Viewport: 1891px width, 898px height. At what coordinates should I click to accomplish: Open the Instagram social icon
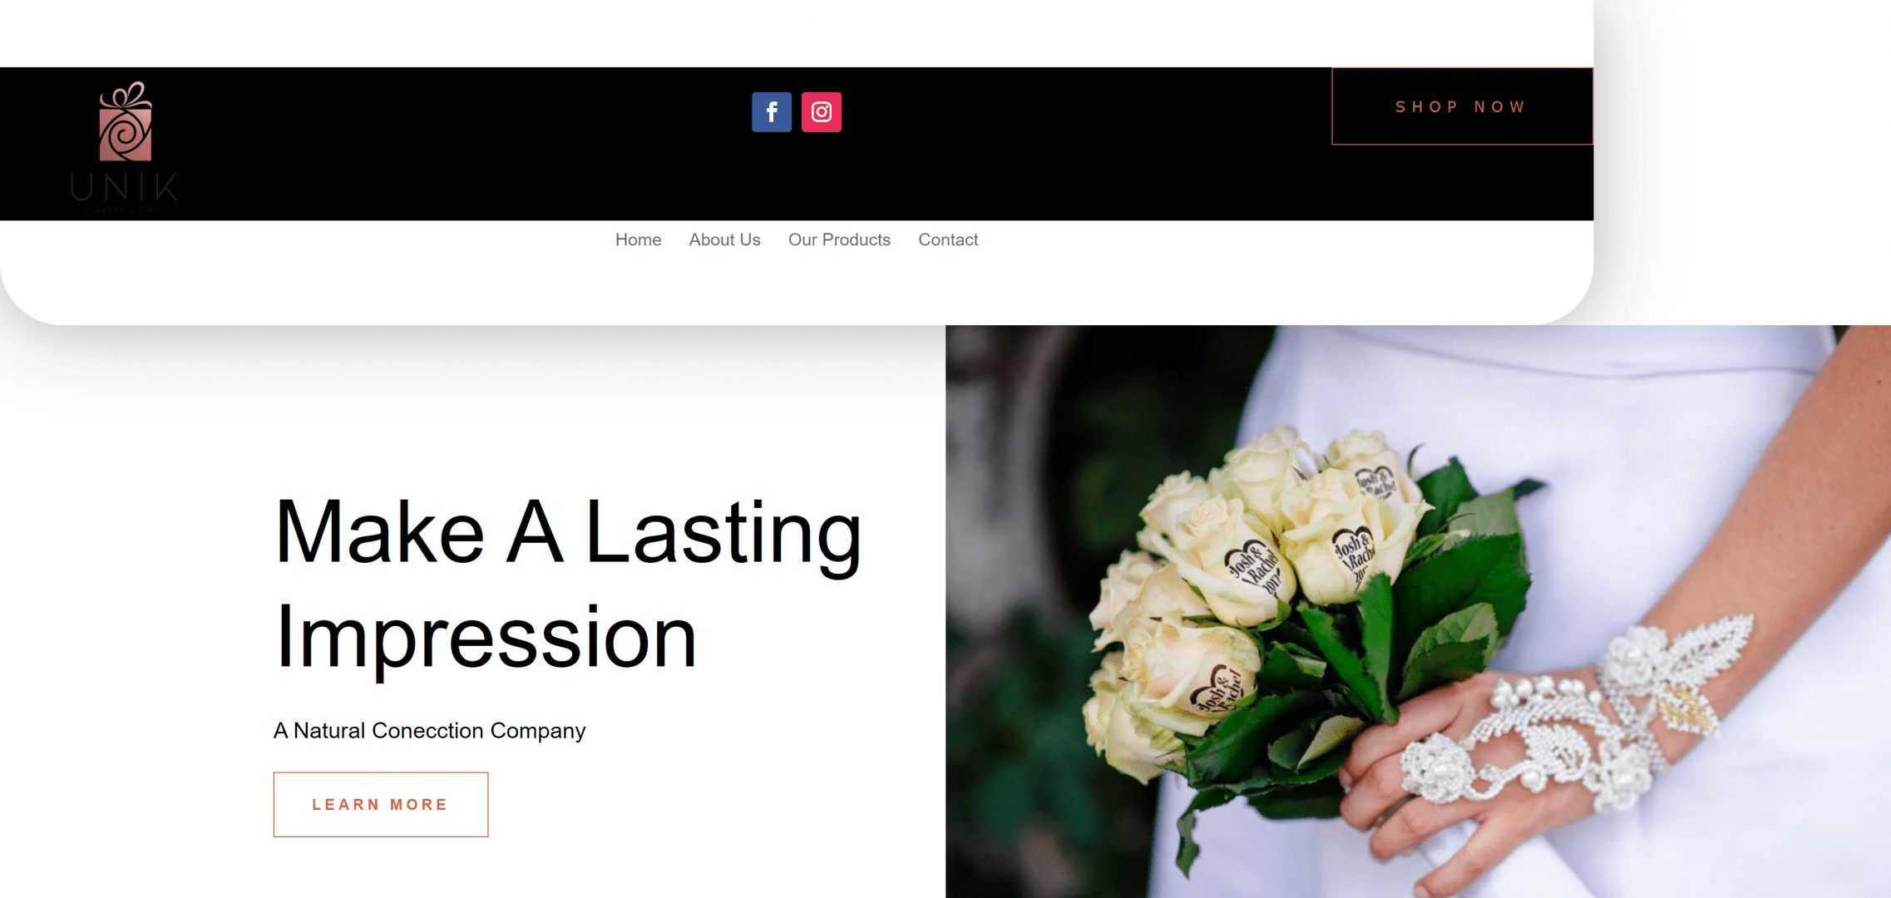tap(822, 111)
